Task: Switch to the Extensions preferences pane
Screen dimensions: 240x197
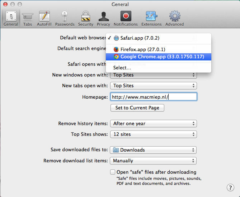Action: [x=151, y=19]
